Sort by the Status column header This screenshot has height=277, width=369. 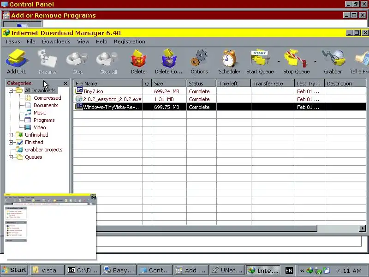pyautogui.click(x=201, y=84)
